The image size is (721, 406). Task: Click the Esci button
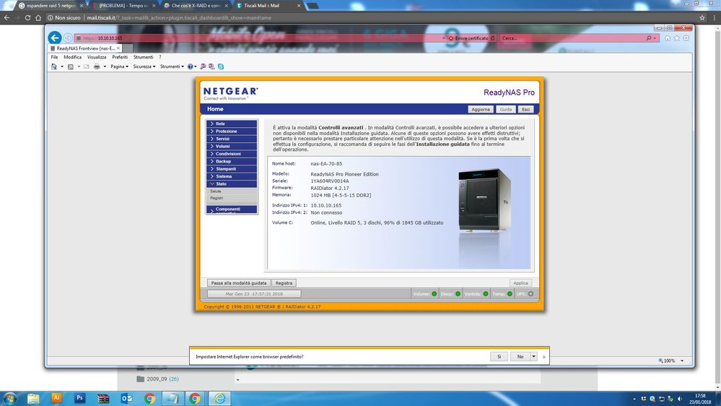pos(525,110)
